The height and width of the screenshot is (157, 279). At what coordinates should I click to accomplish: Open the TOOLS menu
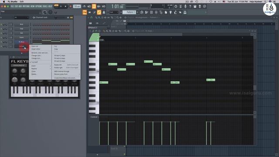(45, 6)
